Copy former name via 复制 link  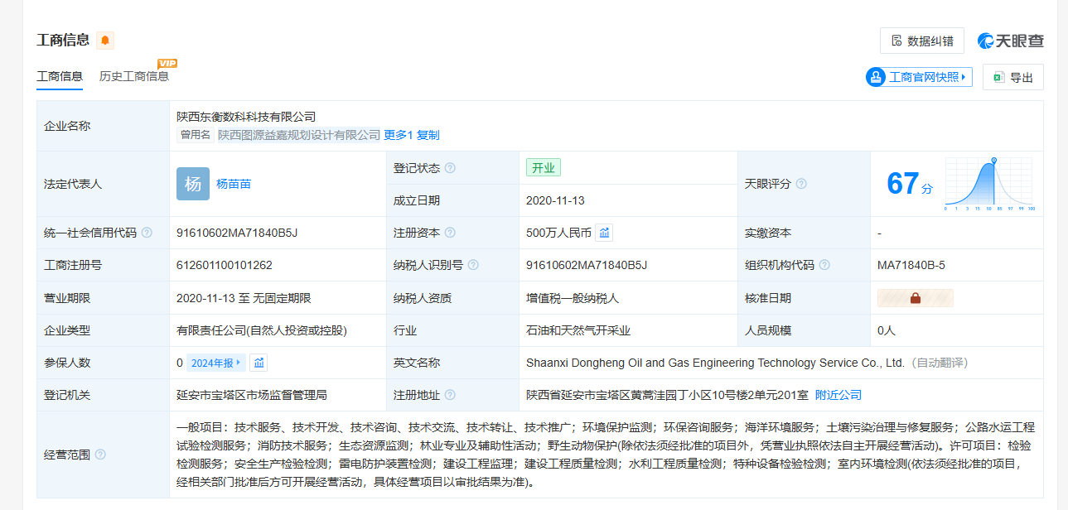tap(428, 135)
